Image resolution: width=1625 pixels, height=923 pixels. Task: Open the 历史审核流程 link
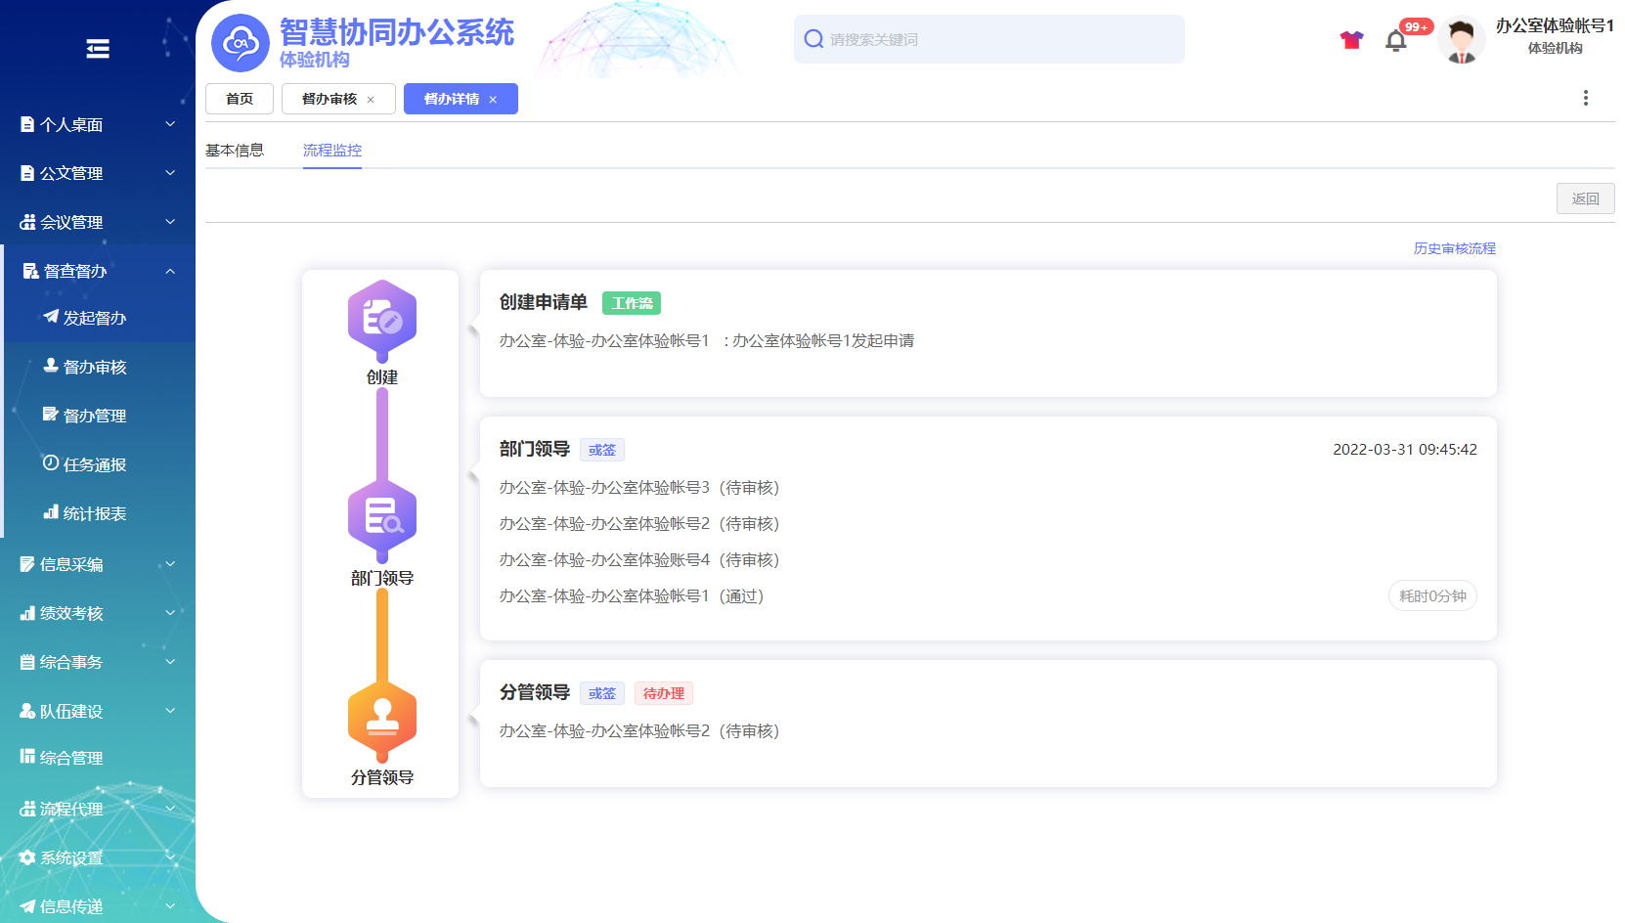[x=1454, y=248]
